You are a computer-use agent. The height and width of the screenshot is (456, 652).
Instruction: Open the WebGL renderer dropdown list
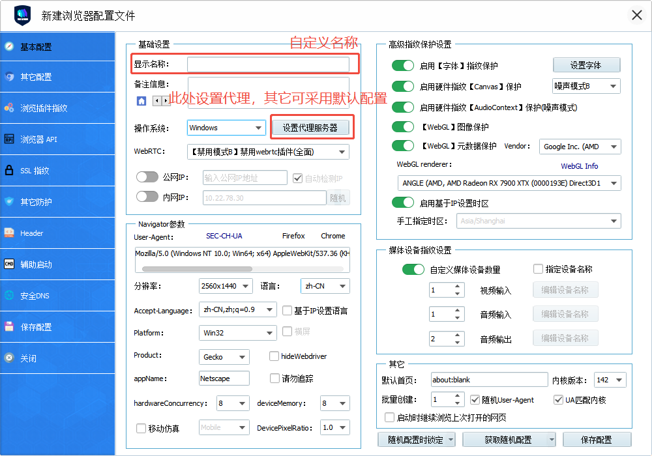(x=509, y=184)
